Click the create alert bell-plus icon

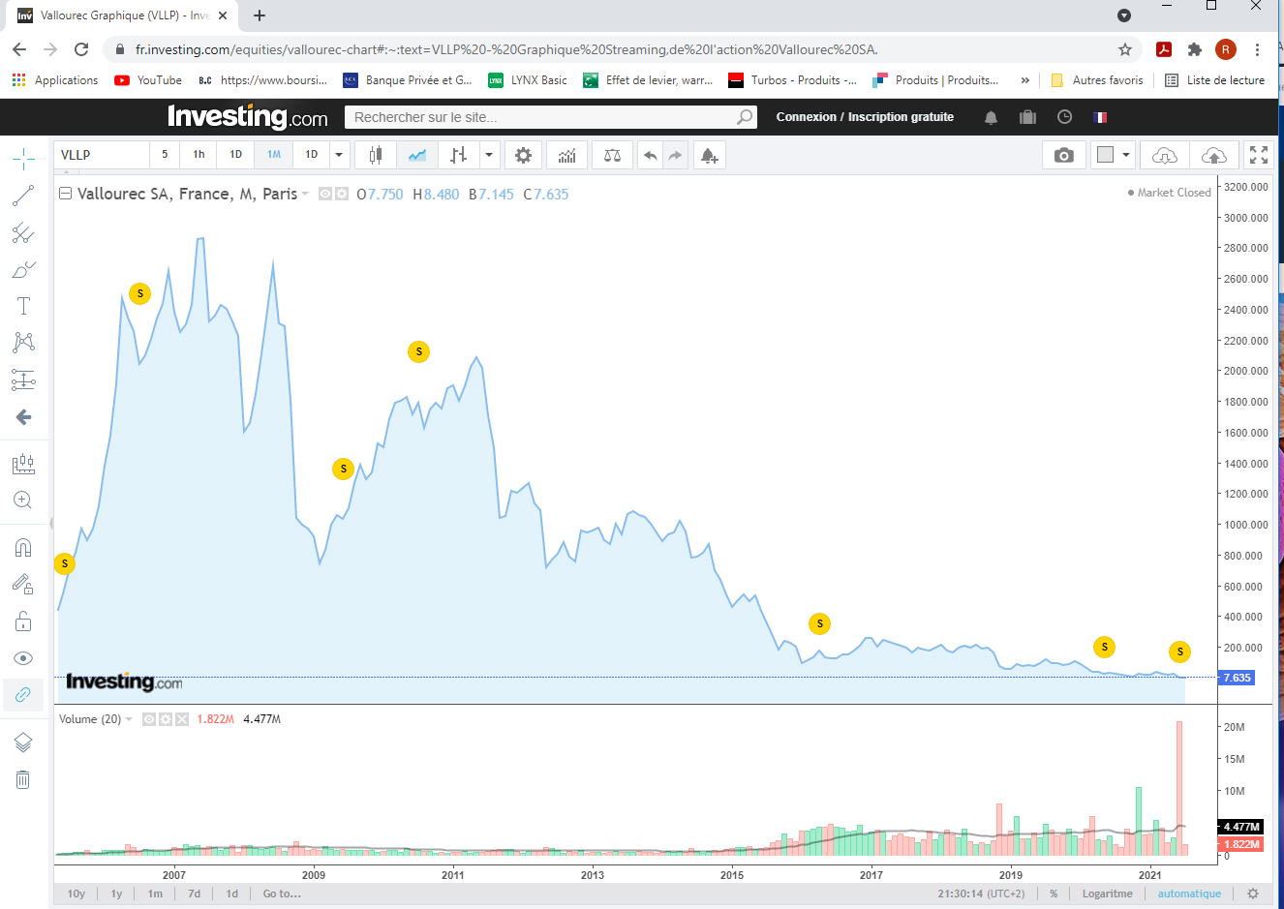(x=710, y=155)
